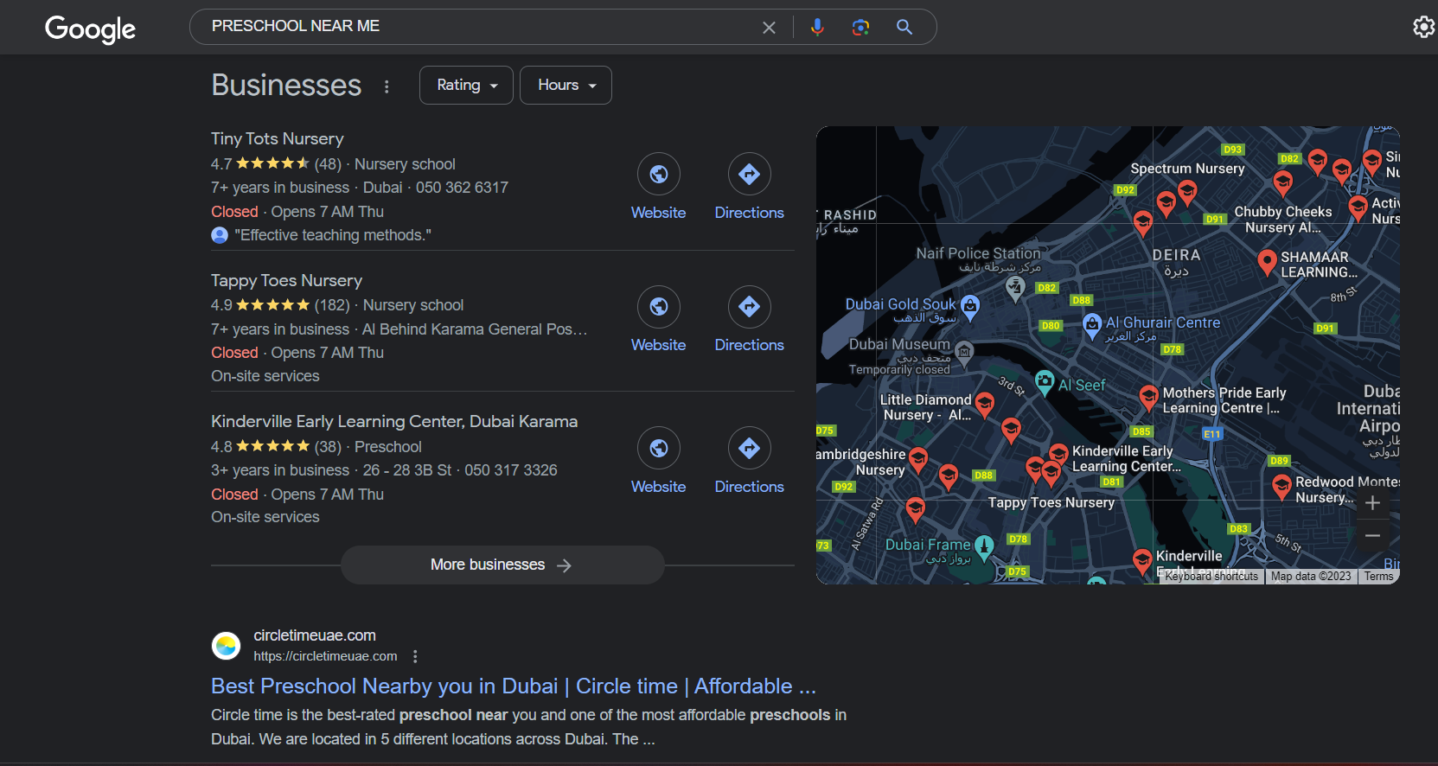Open website globe icon for Tappy Toes Nursery

(659, 307)
